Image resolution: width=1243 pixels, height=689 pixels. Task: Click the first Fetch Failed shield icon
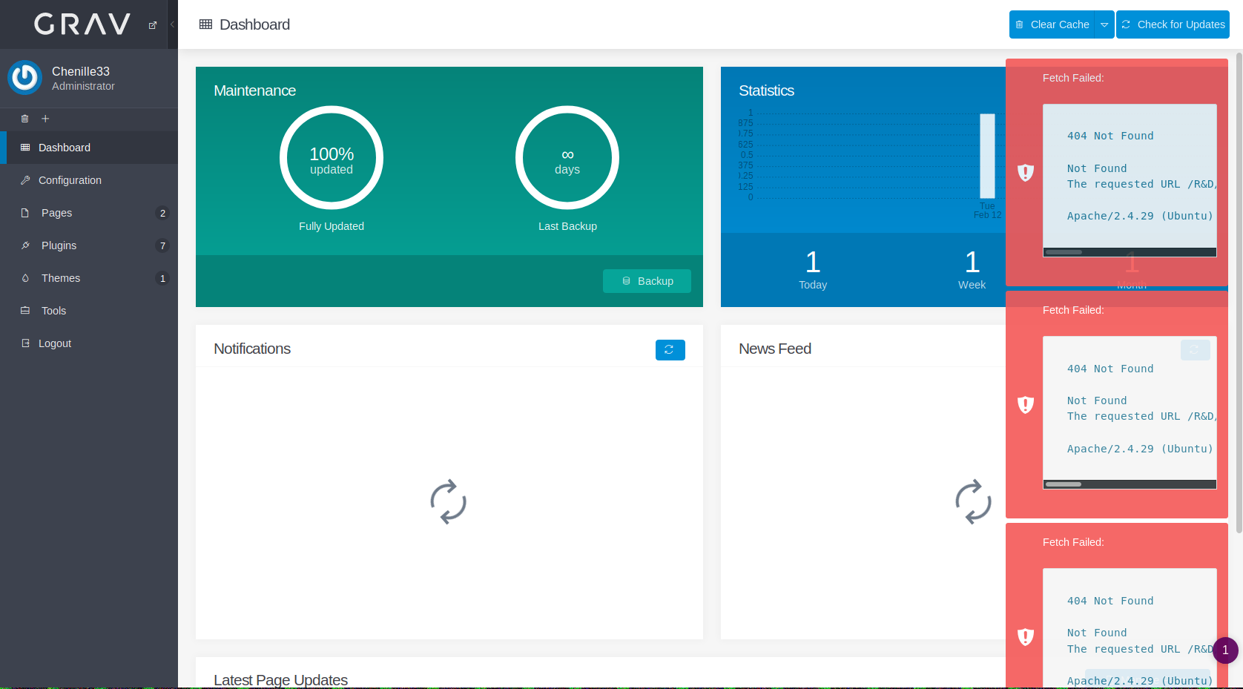click(x=1026, y=173)
